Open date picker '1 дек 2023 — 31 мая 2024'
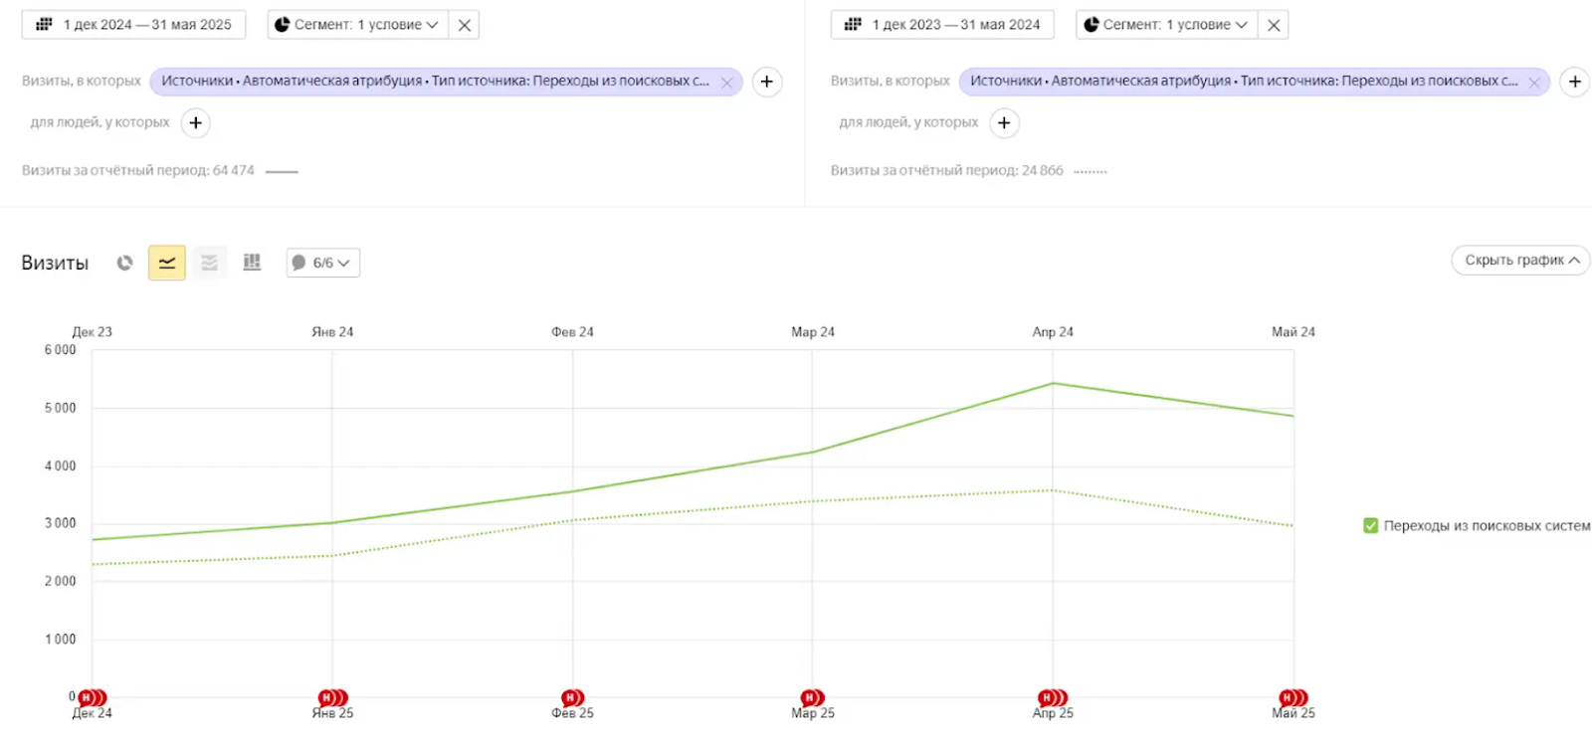 point(943,25)
